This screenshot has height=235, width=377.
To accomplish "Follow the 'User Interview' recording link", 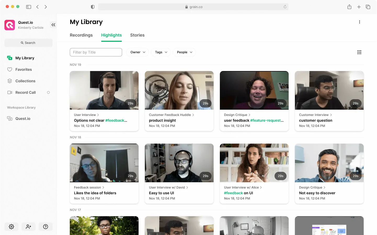I will (86, 115).
